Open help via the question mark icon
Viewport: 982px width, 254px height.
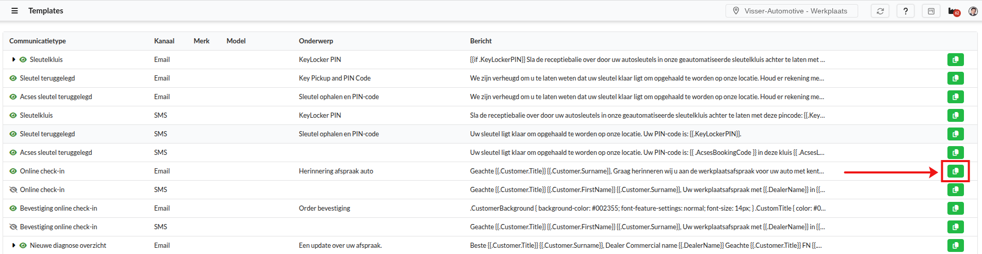(x=905, y=11)
